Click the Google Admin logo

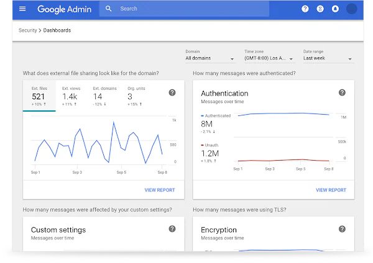[65, 9]
